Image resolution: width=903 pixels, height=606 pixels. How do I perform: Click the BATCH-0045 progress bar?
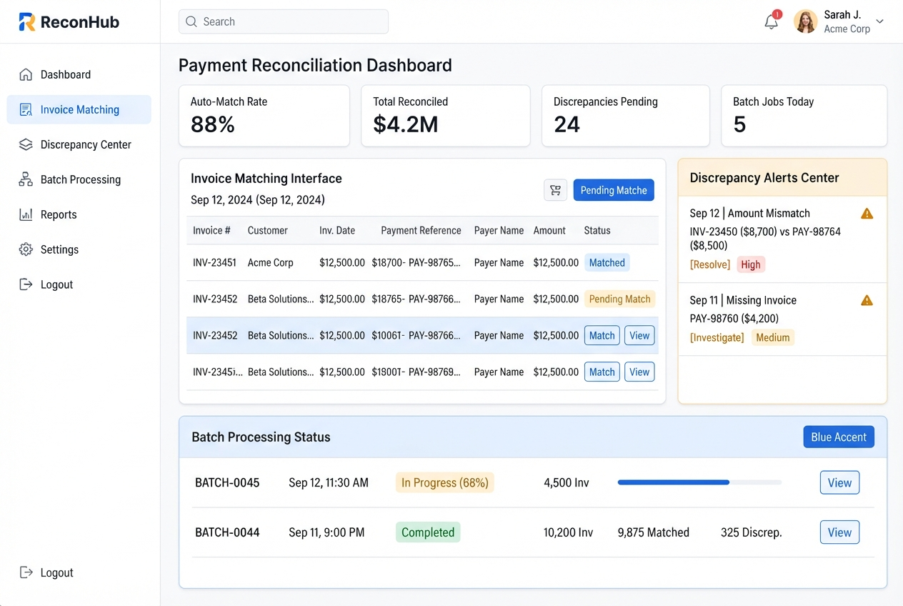699,482
